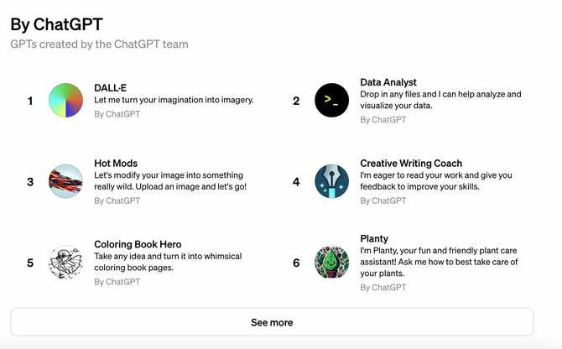
Task: Open the Planty plant icon
Action: pos(331,263)
